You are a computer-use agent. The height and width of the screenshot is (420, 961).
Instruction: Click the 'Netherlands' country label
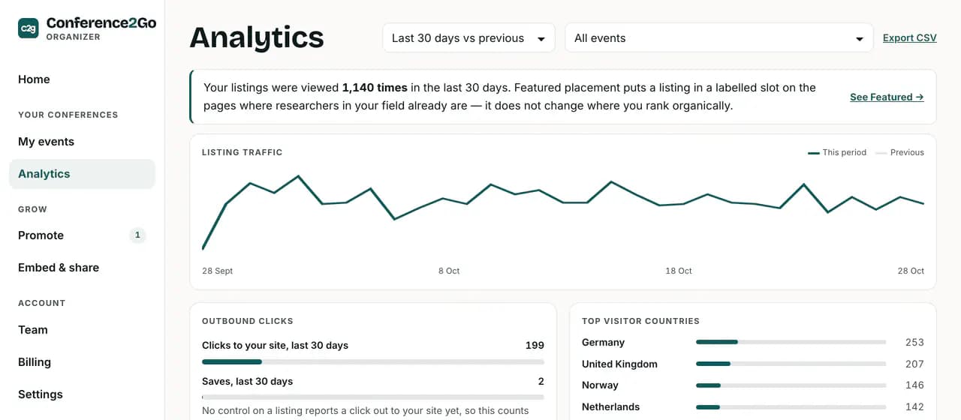coord(610,407)
